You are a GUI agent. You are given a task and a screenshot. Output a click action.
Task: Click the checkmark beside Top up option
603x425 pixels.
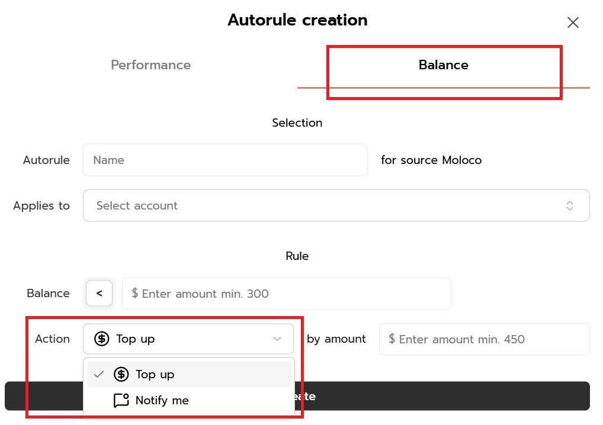(99, 374)
